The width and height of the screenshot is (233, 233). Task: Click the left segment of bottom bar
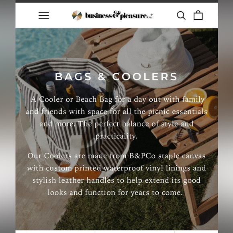(x=55, y=232)
